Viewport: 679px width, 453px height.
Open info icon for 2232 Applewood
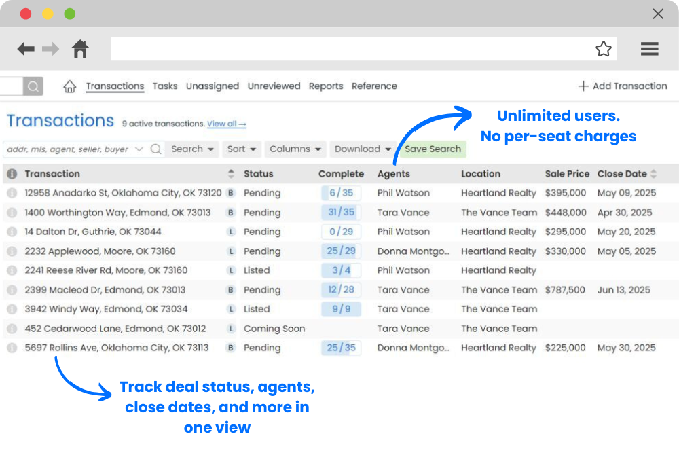tap(12, 251)
